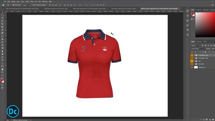215x121 pixels.
Task: Show the Side Label group
Action: [192, 64]
